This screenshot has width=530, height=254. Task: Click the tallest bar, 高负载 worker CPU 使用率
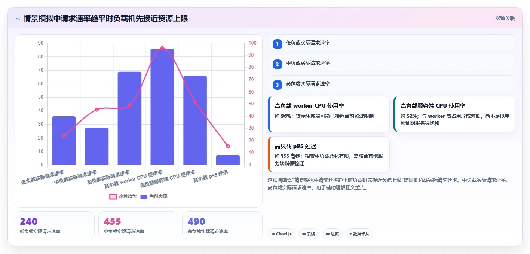(162, 107)
